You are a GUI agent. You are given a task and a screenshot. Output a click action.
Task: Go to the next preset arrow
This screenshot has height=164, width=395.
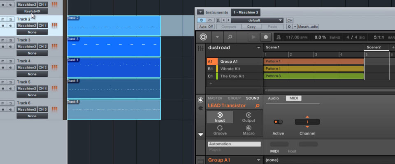(x=228, y=20)
